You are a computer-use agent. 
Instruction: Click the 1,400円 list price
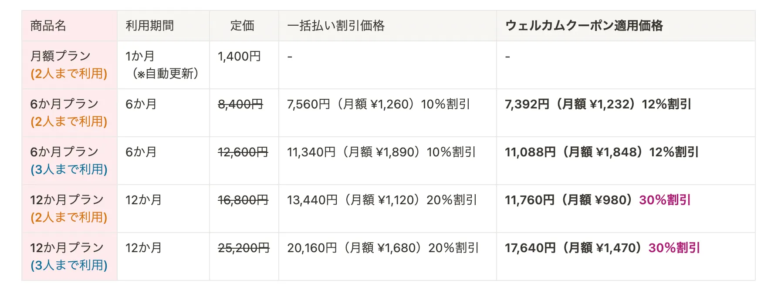pos(239,56)
